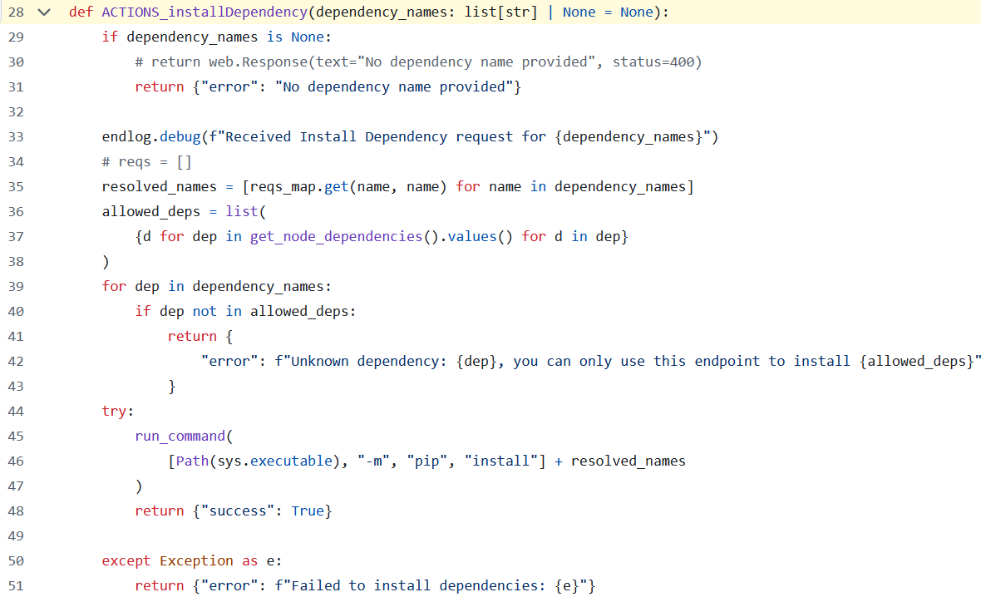Click 'return {"success": True}' line
Viewport: 981px width, 597px height.
coord(234,511)
